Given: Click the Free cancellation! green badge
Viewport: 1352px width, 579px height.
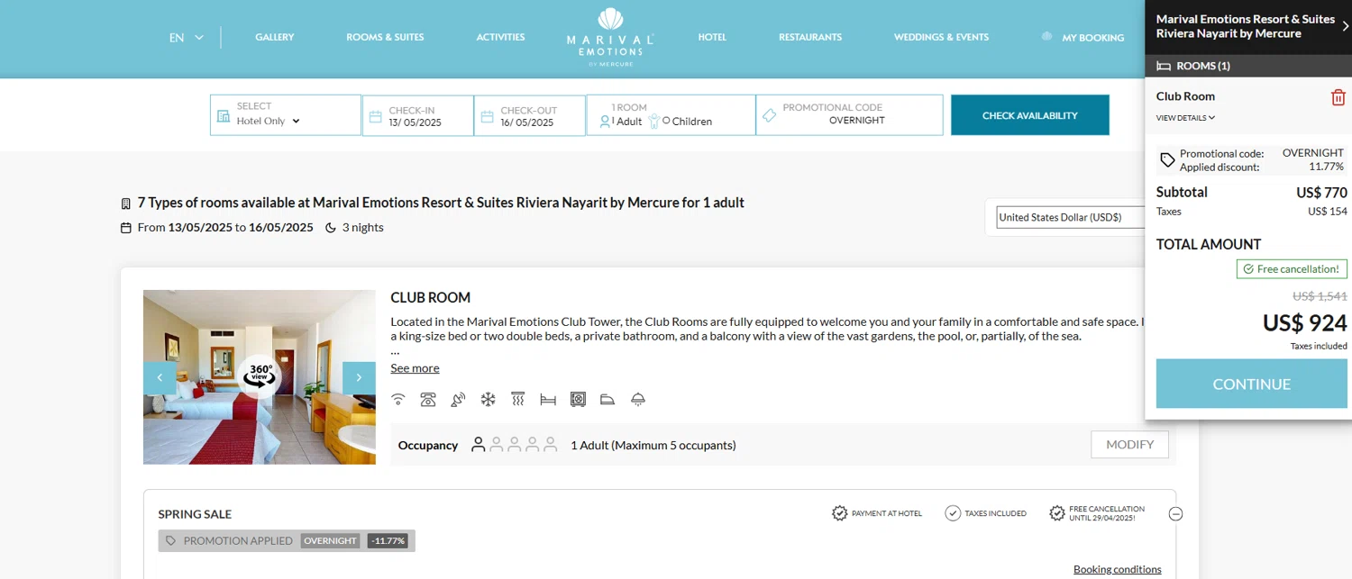Looking at the screenshot, I should click(x=1292, y=269).
